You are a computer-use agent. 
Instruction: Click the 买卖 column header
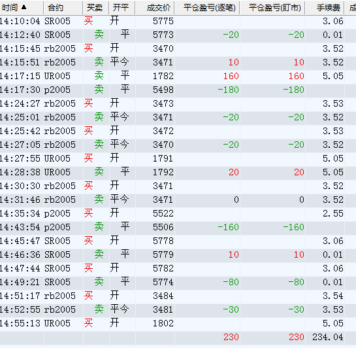pos(95,8)
